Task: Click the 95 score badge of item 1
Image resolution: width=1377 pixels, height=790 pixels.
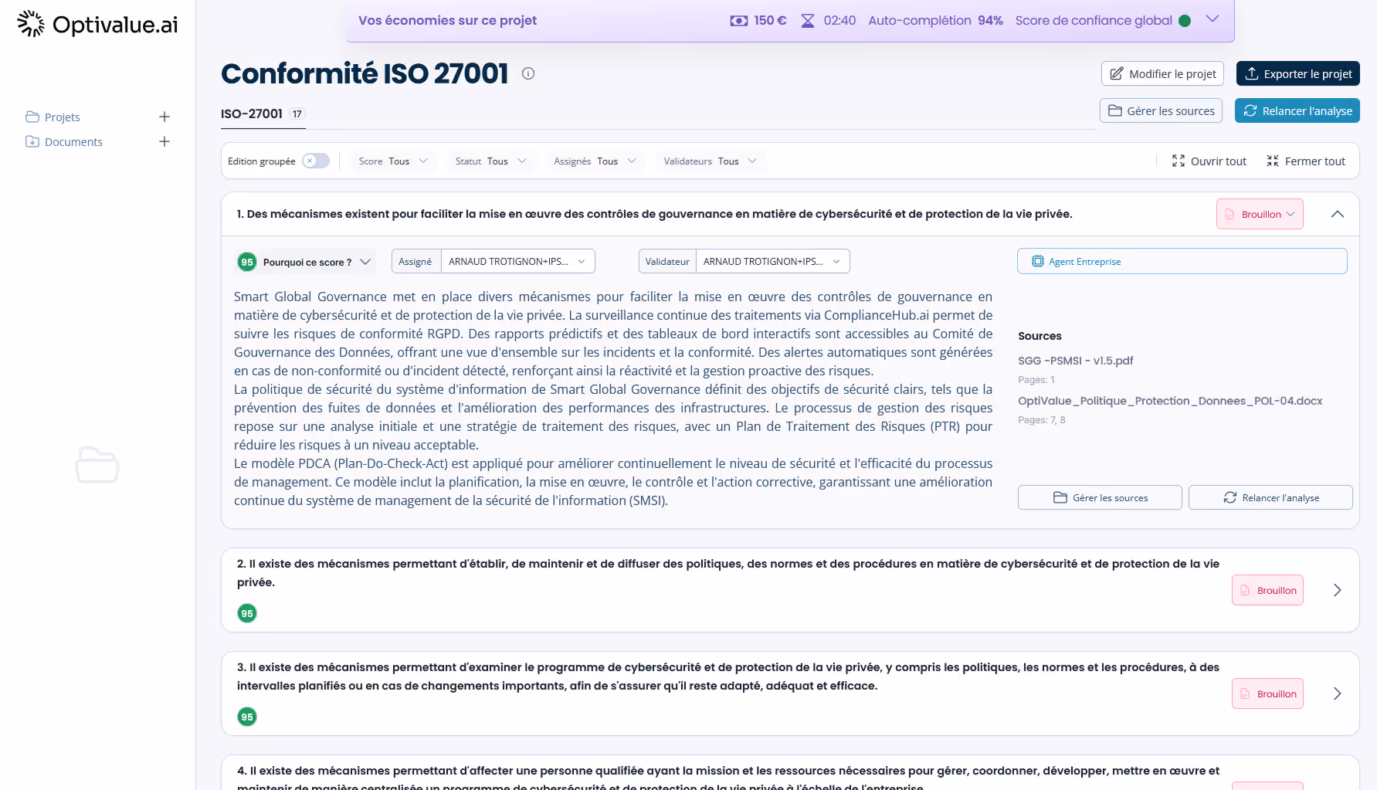Action: 247,262
